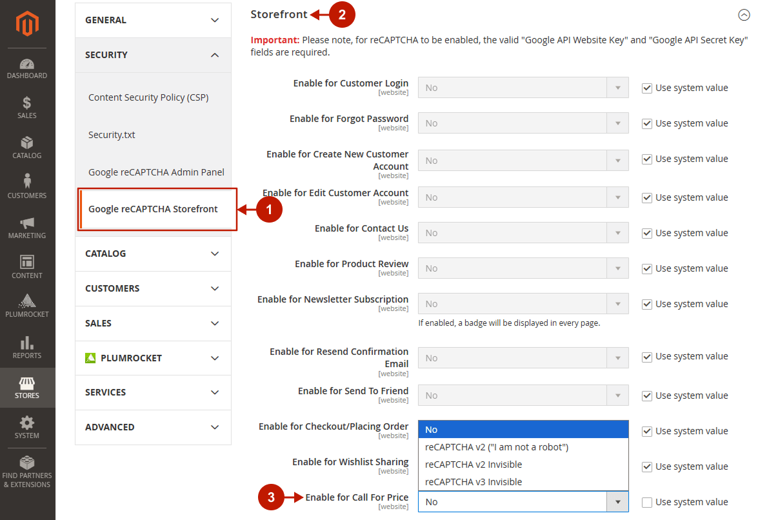Click the green Plumrocket logo in config menu
This screenshot has width=778, height=520.
point(90,358)
